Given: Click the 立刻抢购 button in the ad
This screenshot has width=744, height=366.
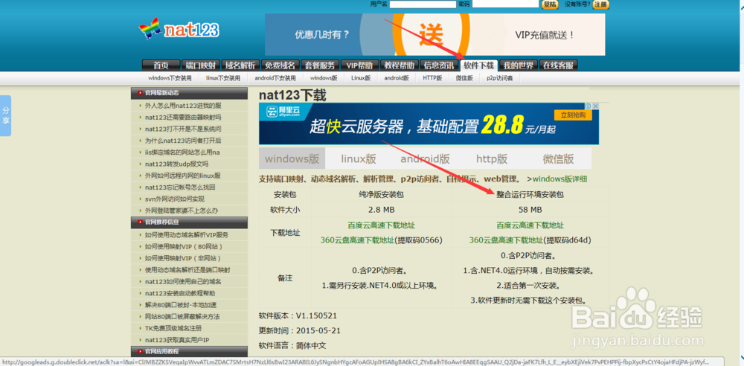Looking at the screenshot, I should (x=573, y=115).
